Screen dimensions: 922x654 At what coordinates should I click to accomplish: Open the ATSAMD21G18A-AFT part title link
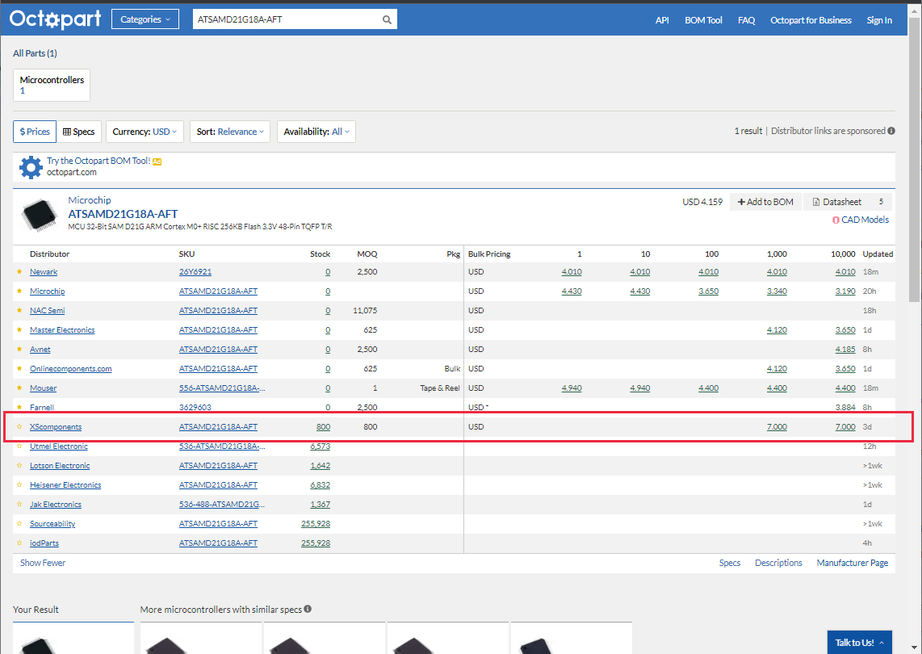click(x=123, y=214)
